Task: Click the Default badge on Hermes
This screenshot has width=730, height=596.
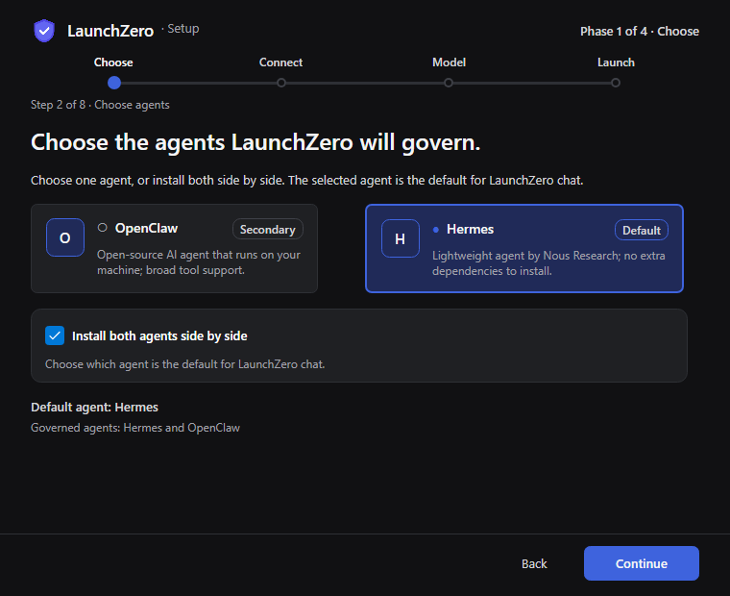Action: point(642,230)
